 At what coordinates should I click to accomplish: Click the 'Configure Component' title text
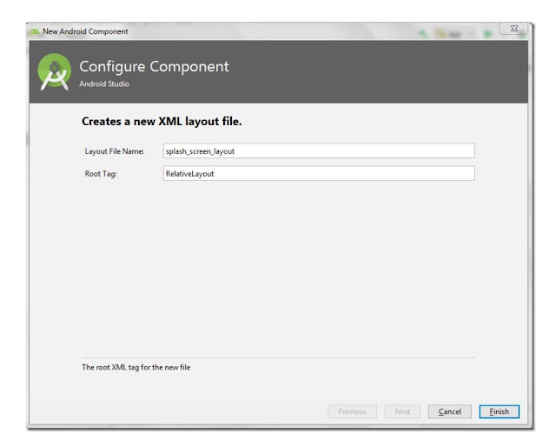[154, 67]
